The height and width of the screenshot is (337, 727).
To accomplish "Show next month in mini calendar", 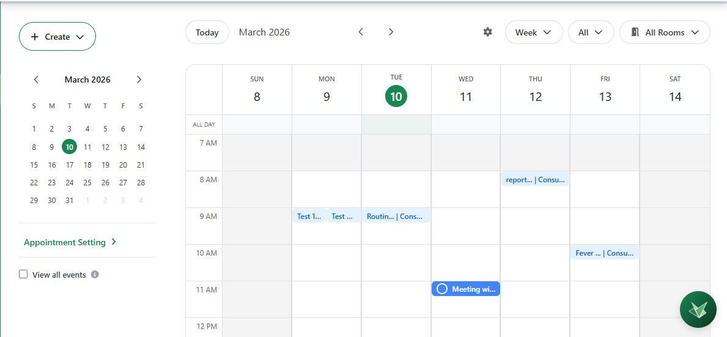I will pos(139,80).
